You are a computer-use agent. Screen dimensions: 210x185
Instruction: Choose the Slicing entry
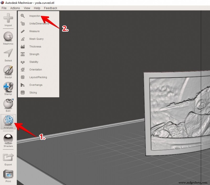click(33, 92)
